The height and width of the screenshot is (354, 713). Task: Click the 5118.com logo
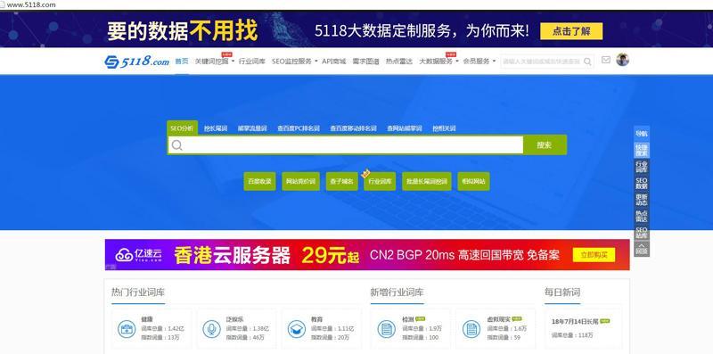pyautogui.click(x=137, y=62)
